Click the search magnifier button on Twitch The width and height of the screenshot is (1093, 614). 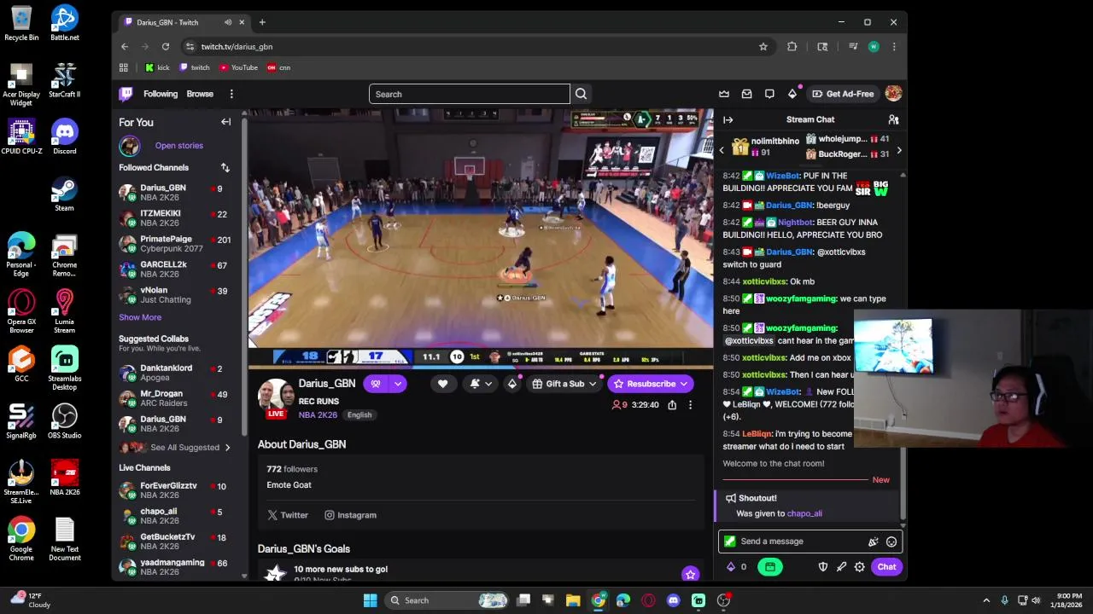point(581,94)
